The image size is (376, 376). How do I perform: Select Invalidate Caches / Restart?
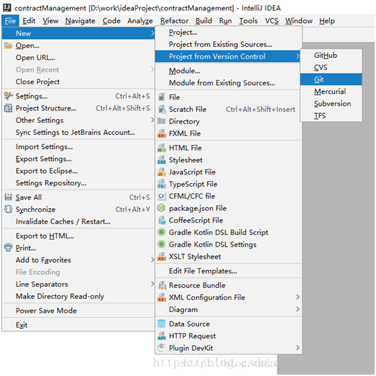[78, 222]
